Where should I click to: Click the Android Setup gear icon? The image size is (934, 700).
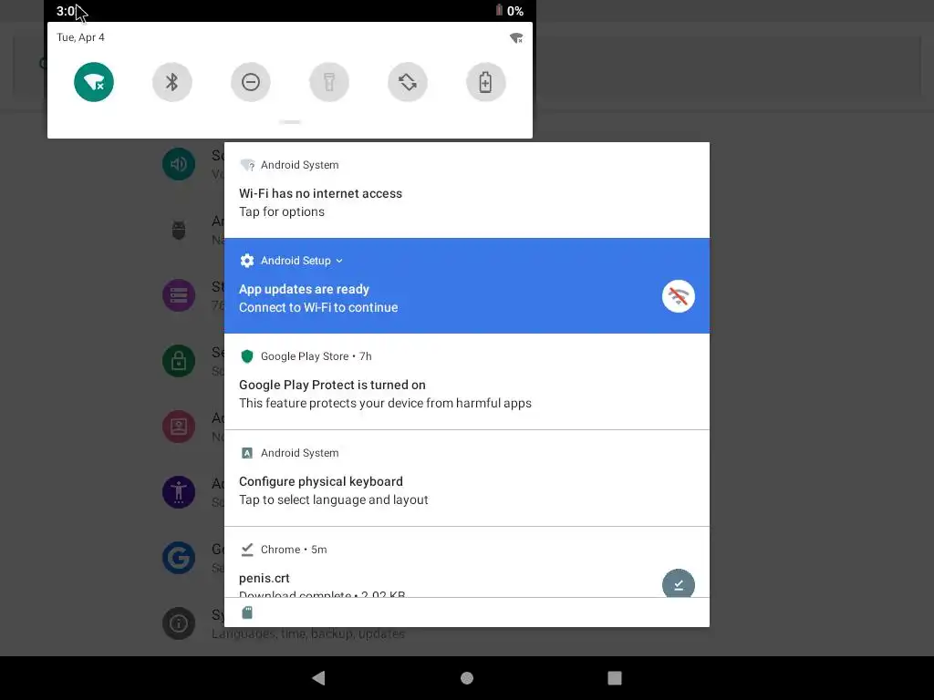(247, 261)
